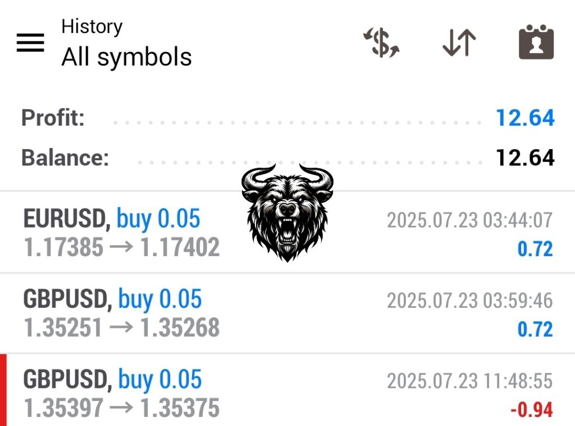This screenshot has width=575, height=426.
Task: Tap the sort arrows icon
Action: (x=459, y=44)
